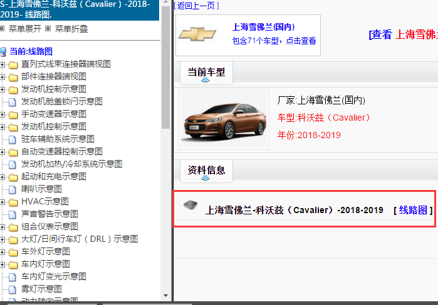Expand the 自动变速器控制示意图 node
Image resolution: width=438 pixels, height=305 pixels.
tap(3, 152)
